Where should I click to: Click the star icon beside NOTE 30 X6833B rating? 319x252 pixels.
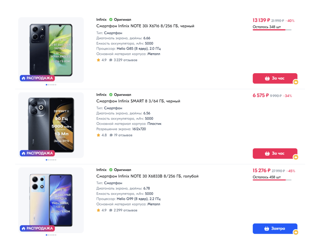tap(98, 210)
